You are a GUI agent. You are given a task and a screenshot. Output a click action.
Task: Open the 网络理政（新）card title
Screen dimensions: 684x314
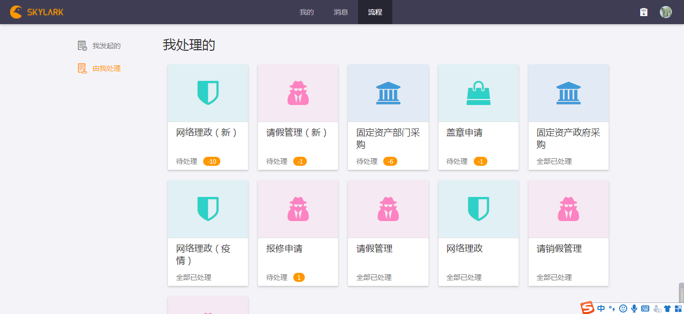[206, 133]
